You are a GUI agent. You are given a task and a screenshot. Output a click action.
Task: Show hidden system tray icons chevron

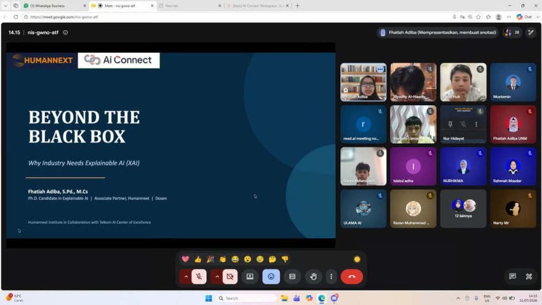coord(458,298)
